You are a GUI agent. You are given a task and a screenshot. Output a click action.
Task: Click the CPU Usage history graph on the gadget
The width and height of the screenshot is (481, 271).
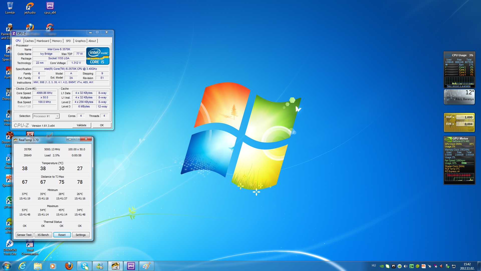(459, 81)
